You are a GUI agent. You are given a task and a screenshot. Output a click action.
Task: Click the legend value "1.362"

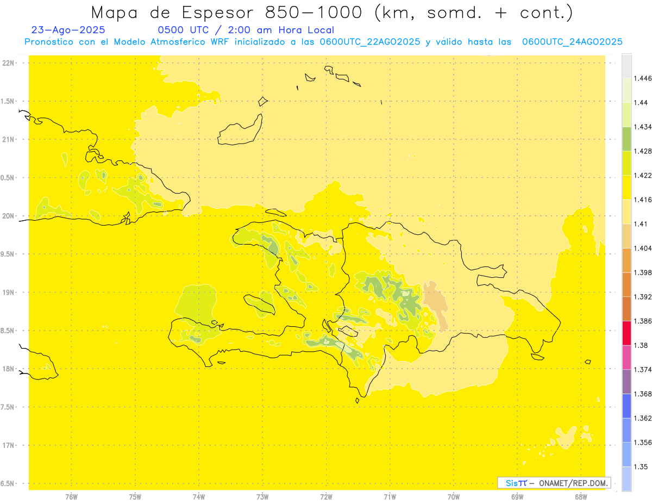click(643, 418)
